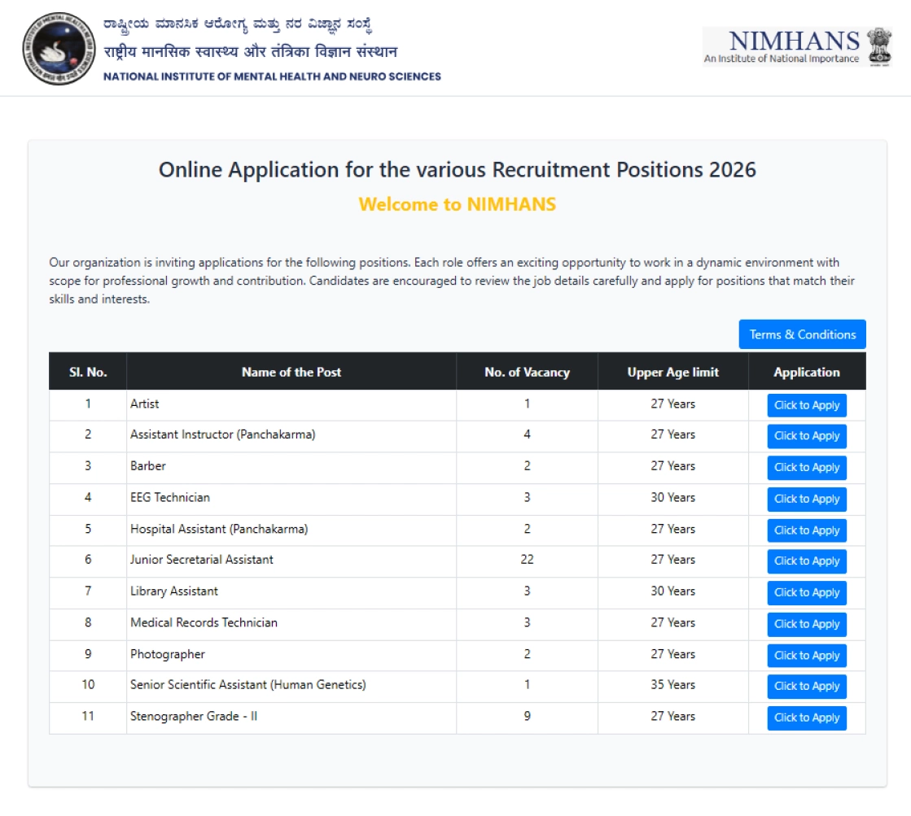This screenshot has width=911, height=816.
Task: Click the Indian national emblem icon
Action: click(x=882, y=47)
